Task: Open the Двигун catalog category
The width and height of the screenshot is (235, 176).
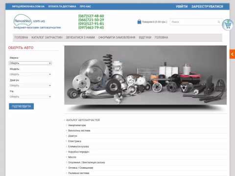Action: 72,136
